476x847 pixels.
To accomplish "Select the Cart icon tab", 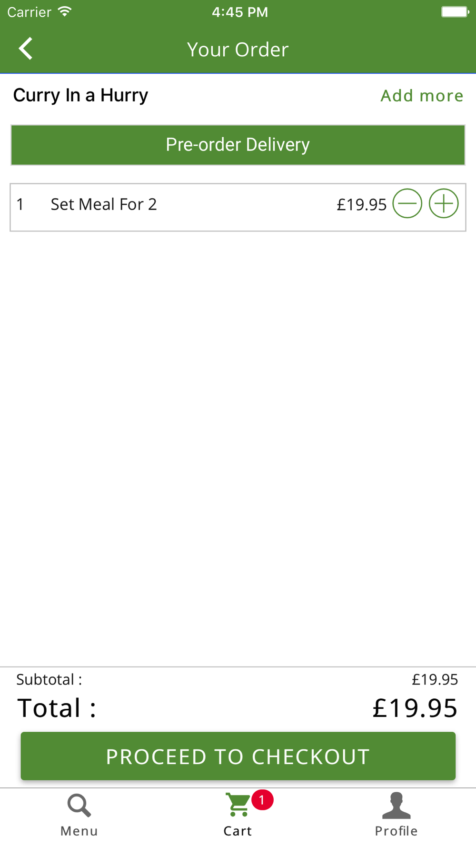I will click(x=238, y=805).
